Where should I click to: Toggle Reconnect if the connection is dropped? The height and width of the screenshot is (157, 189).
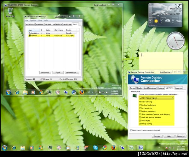(x=131, y=130)
